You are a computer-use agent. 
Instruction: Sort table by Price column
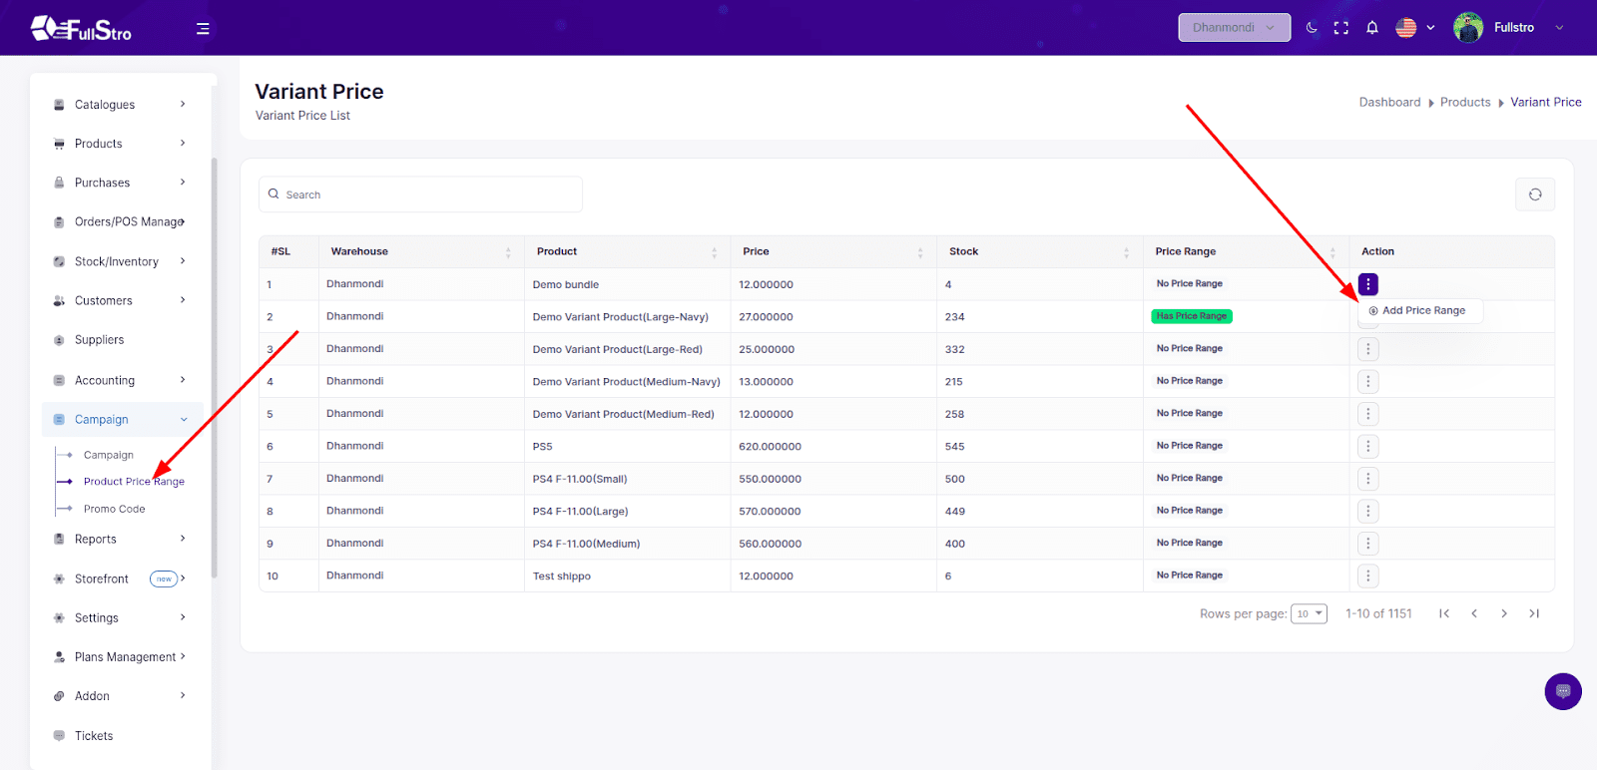pos(919,252)
